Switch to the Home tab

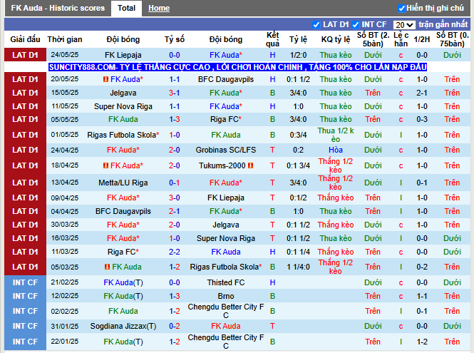pos(159,8)
